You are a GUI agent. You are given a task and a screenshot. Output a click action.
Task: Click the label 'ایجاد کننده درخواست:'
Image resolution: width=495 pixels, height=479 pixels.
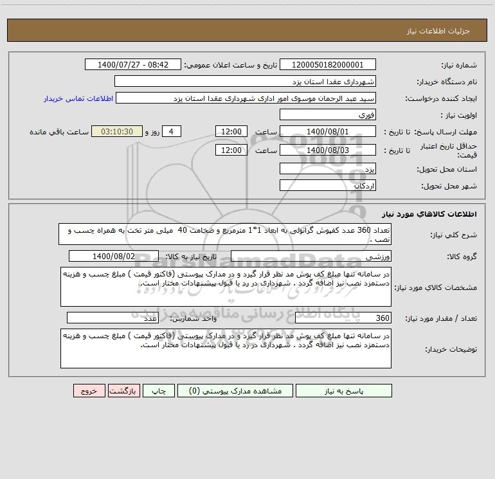click(441, 99)
